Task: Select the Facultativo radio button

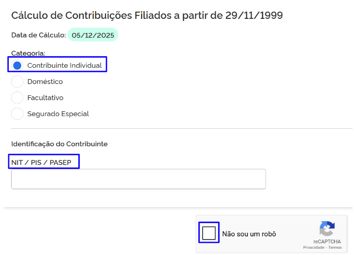Action: click(17, 98)
